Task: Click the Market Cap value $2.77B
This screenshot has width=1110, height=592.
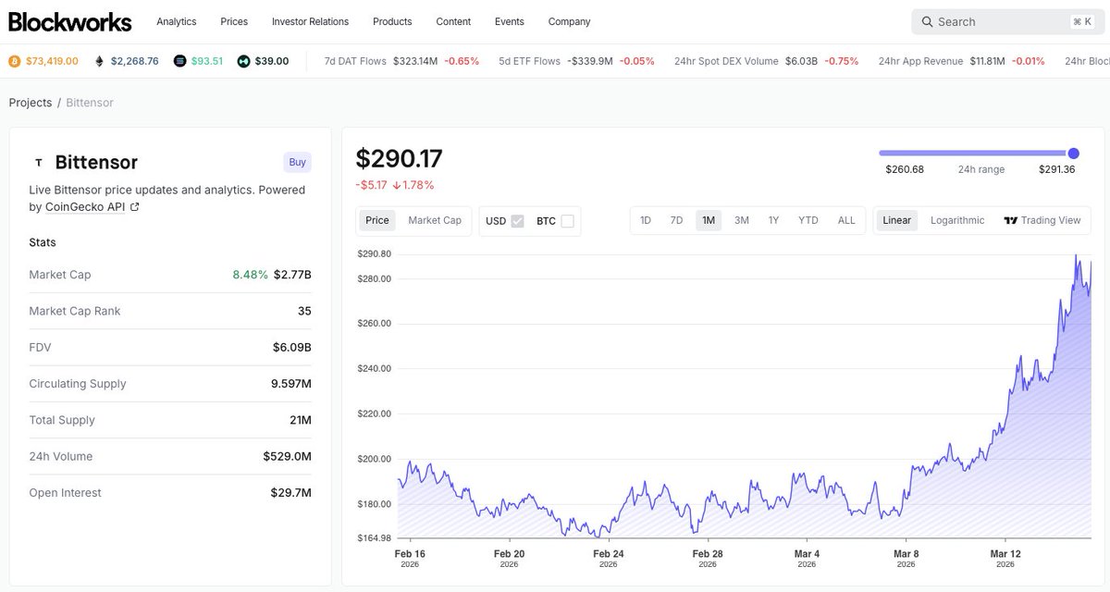Action: point(292,275)
